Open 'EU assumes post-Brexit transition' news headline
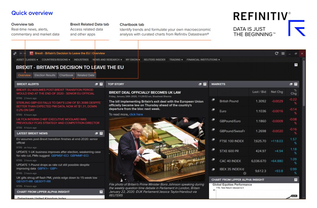This screenshot has width=317, height=208. (57, 141)
